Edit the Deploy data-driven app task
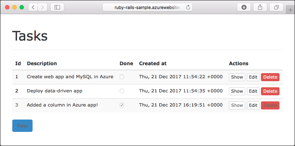 253,91
